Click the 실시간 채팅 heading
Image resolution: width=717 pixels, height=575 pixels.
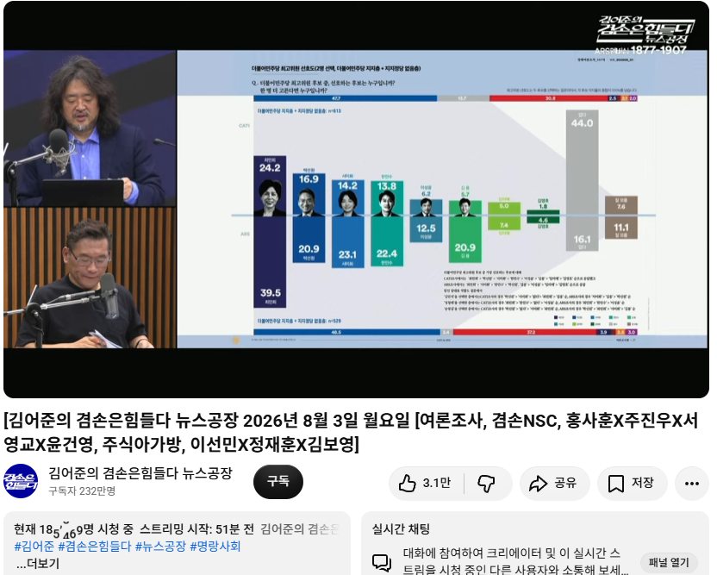[x=401, y=529]
